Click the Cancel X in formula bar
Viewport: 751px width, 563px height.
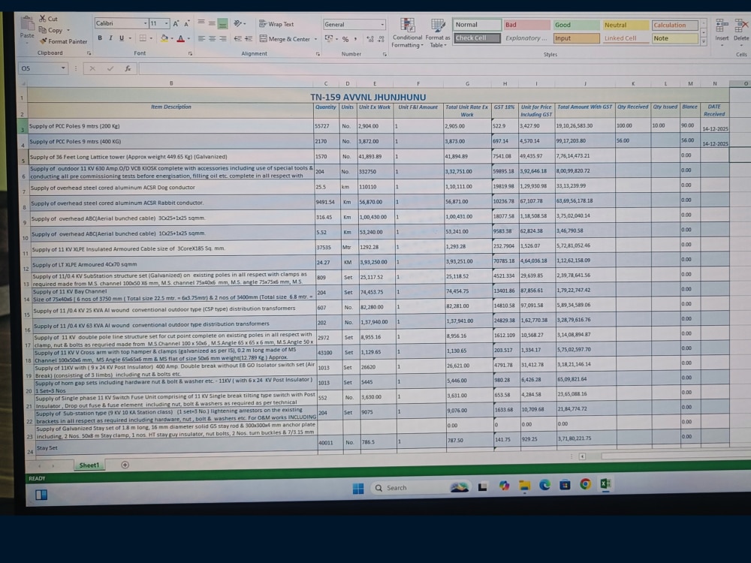(92, 68)
